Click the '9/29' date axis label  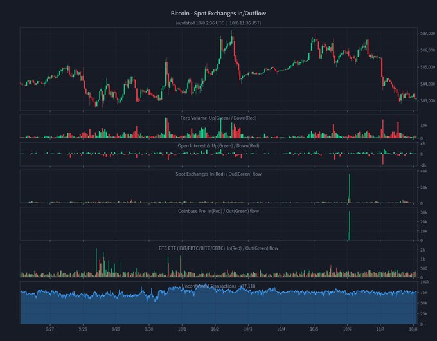(116, 329)
